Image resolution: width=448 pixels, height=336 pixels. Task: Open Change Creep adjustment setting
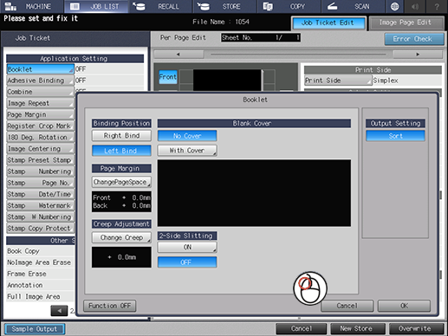click(121, 237)
